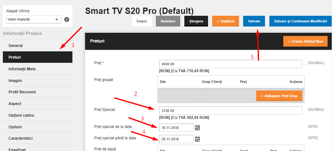This screenshot has height=151, width=332.
Task: Select the Preturi tab
Action: (x=38, y=57)
